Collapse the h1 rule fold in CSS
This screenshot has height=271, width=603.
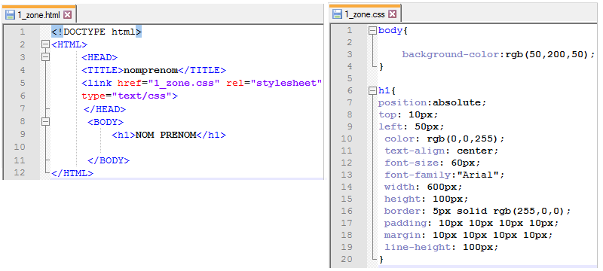(x=372, y=91)
